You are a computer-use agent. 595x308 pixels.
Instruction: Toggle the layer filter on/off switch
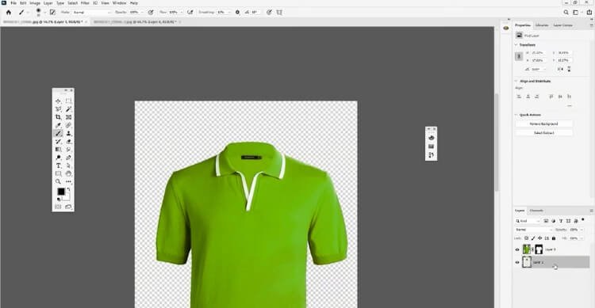point(583,220)
